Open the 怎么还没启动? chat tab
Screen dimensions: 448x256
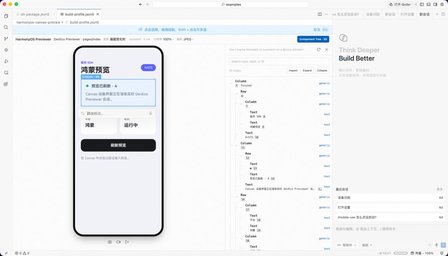tap(346, 14)
